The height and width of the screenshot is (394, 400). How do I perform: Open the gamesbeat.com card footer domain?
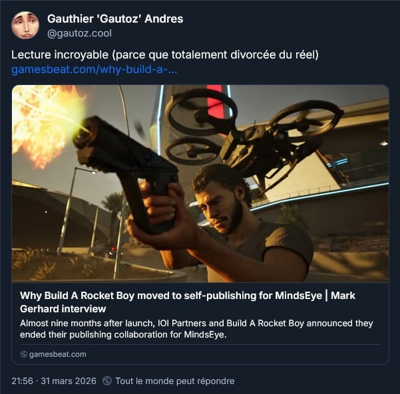(x=58, y=354)
